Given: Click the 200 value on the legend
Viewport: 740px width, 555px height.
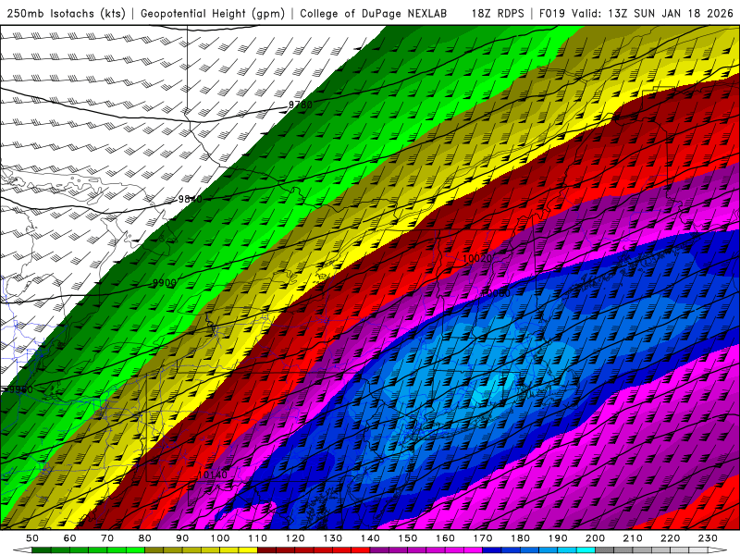Looking at the screenshot, I should click(x=596, y=538).
